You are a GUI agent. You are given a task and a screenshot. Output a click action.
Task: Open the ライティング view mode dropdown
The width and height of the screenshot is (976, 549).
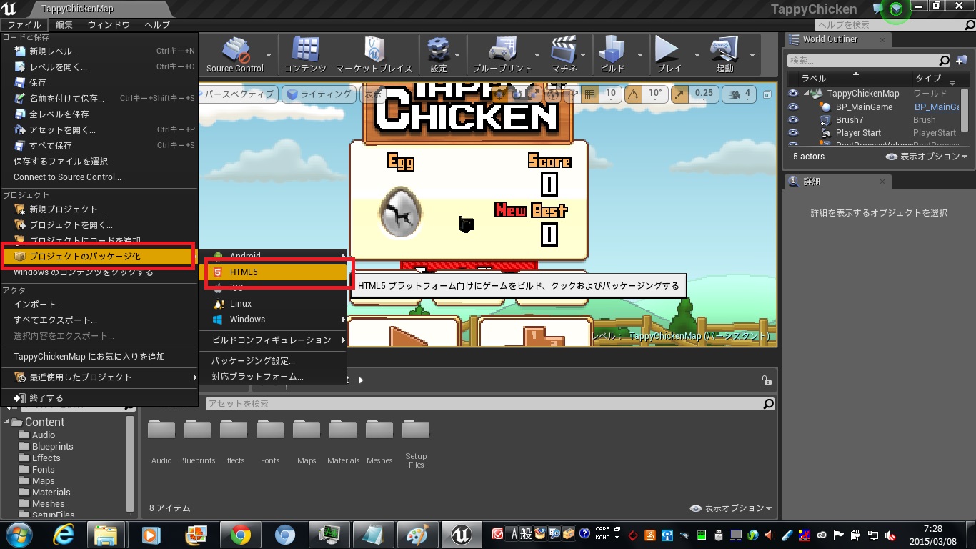pyautogui.click(x=325, y=93)
